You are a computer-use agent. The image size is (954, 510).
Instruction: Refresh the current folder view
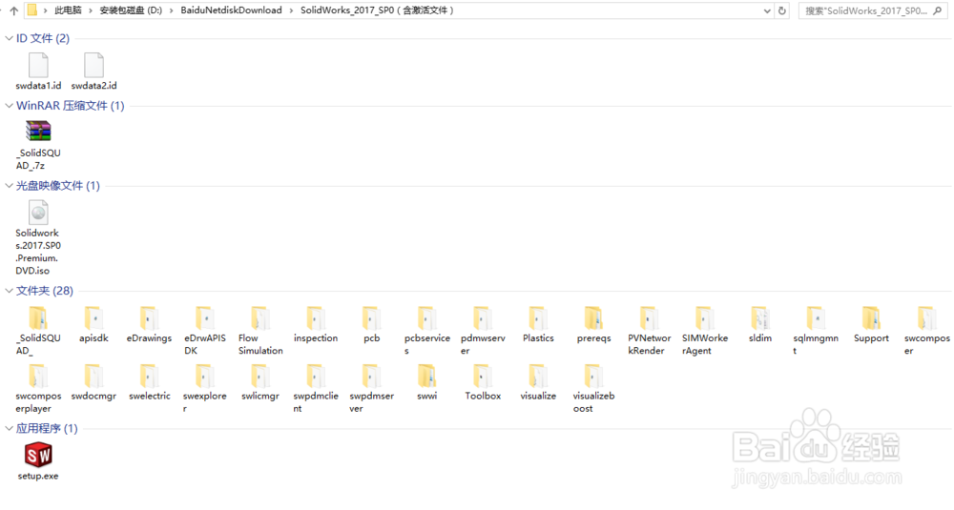coord(782,10)
